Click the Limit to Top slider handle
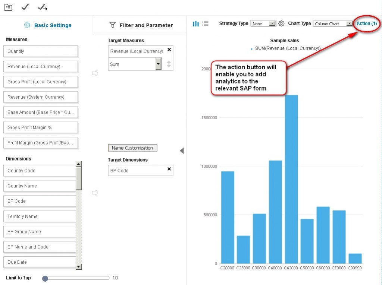The height and width of the screenshot is (285, 382). coord(45,278)
